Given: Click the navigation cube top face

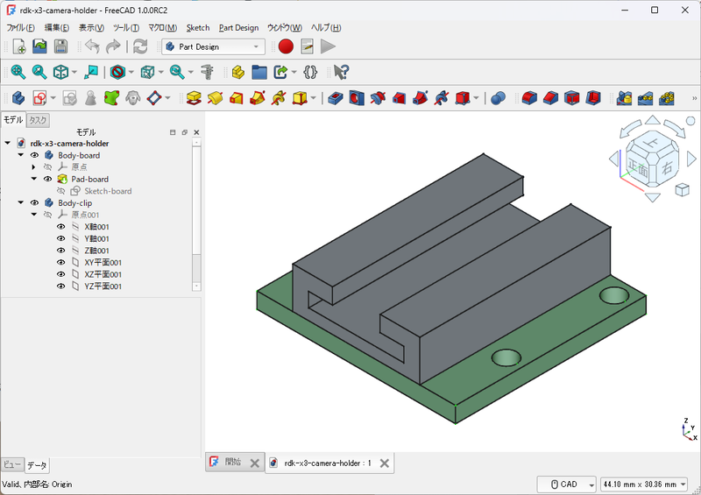Looking at the screenshot, I should coord(652,144).
